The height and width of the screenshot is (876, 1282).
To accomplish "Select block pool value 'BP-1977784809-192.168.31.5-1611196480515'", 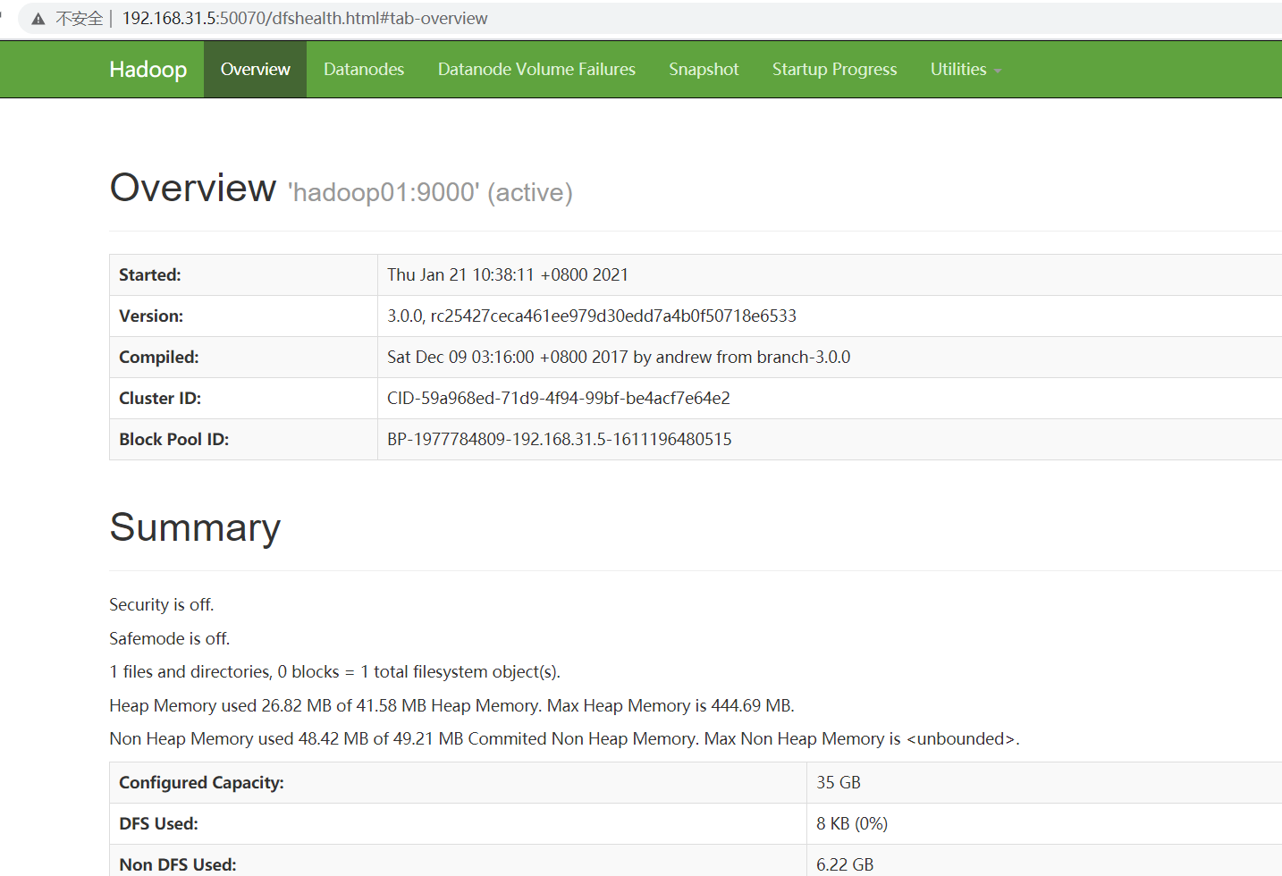I will tap(560, 440).
